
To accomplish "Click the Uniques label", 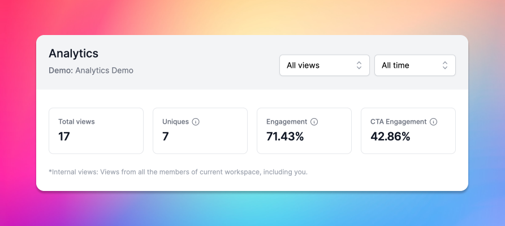I will [175, 121].
